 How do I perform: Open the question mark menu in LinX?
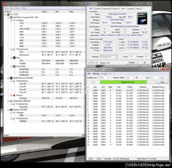coord(110,74)
